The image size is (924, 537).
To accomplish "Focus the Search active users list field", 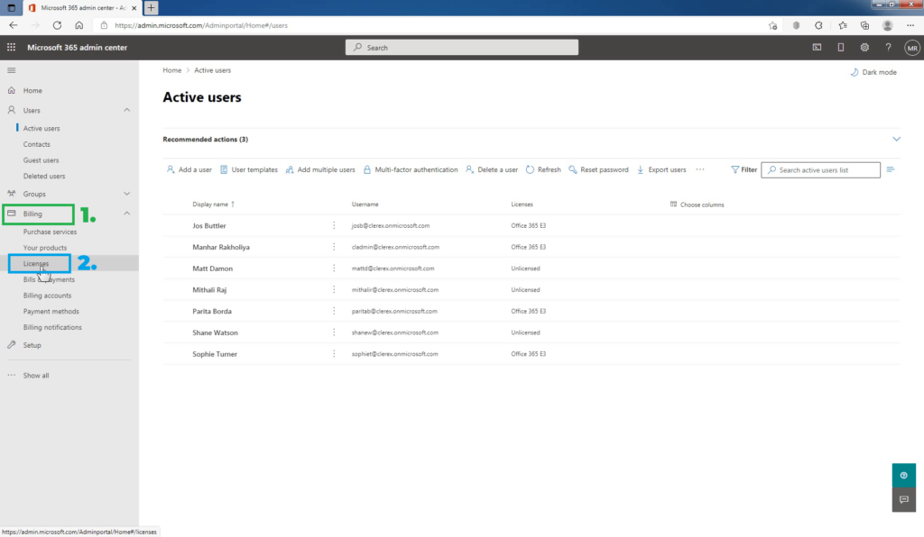I will [821, 170].
